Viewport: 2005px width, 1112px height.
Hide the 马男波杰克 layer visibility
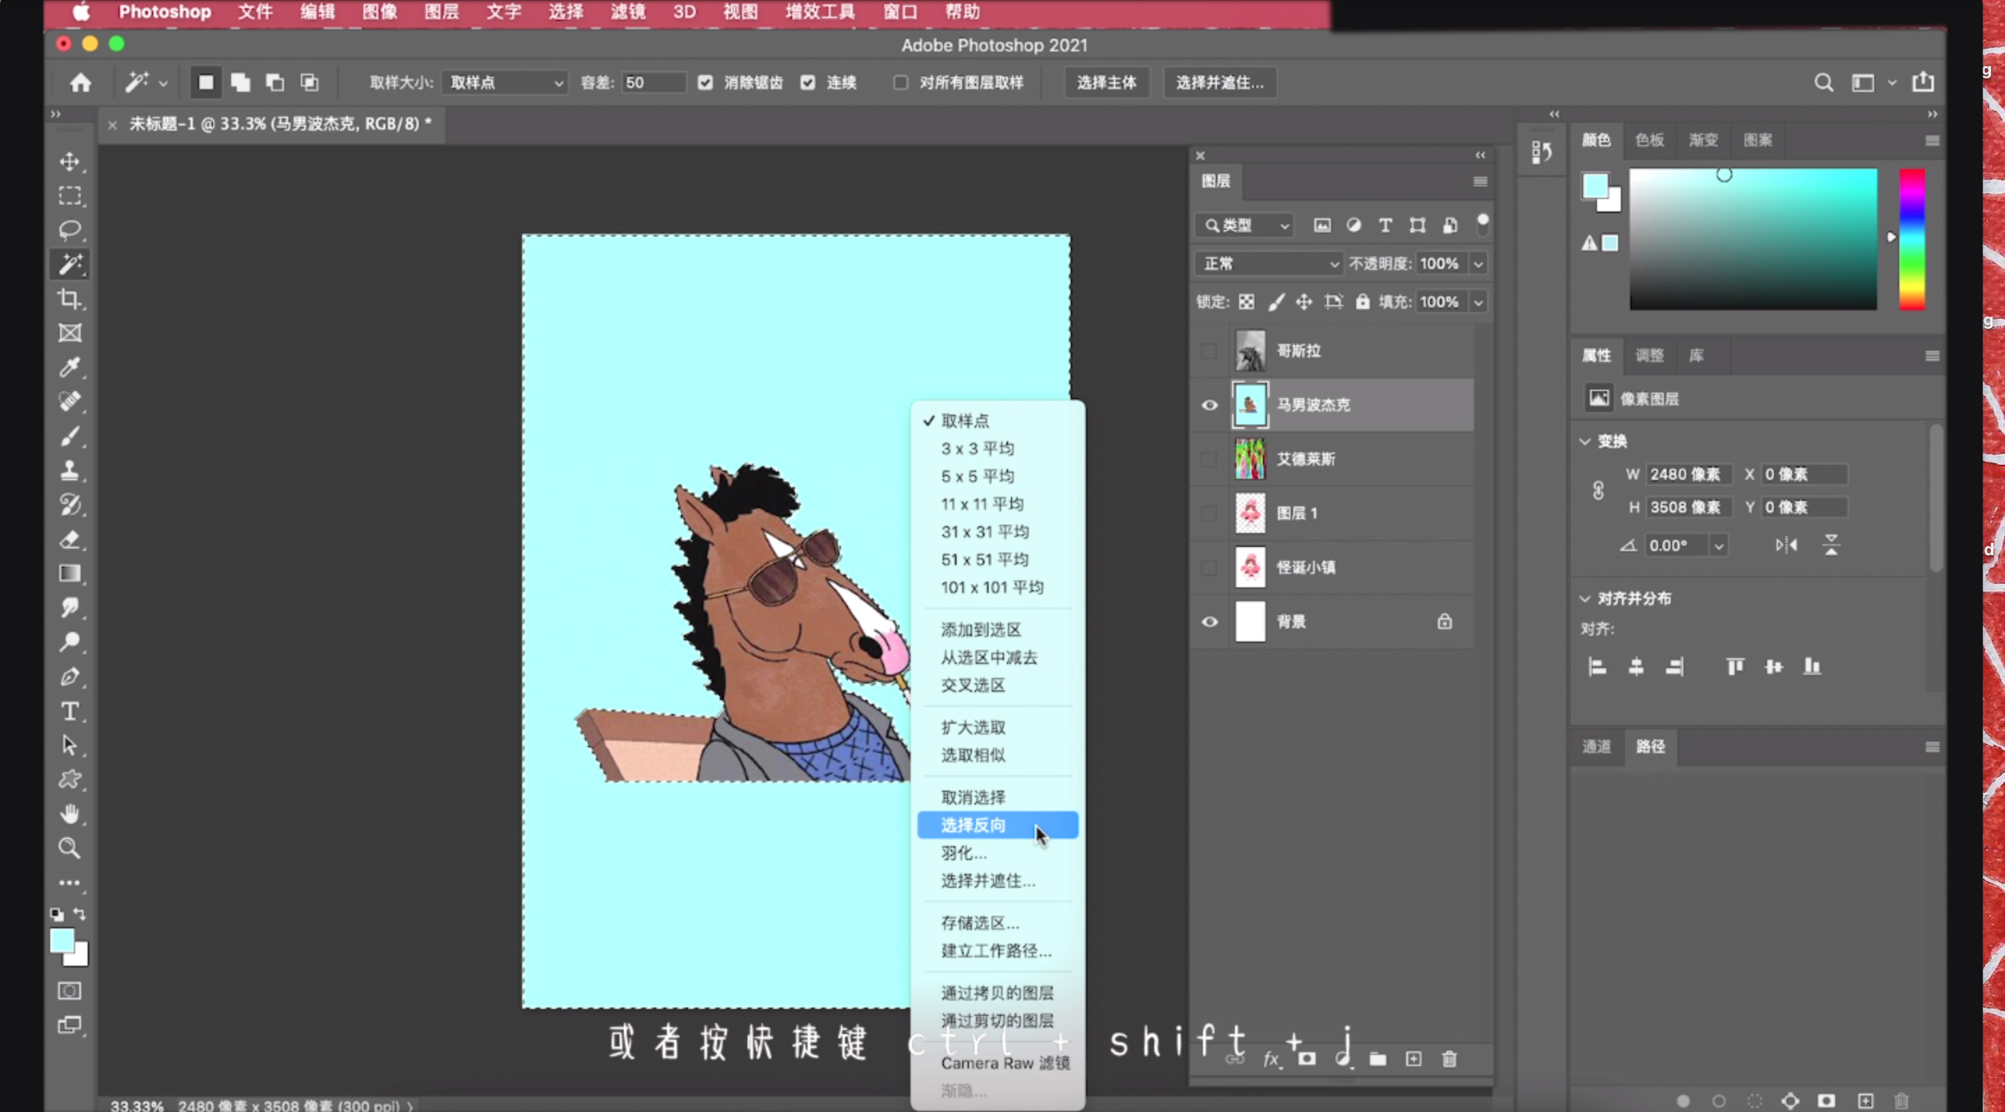(x=1209, y=406)
